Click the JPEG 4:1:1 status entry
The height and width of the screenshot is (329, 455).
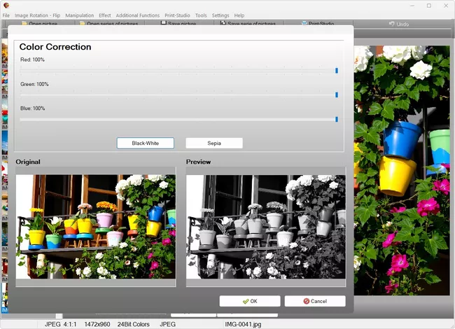[60, 324]
